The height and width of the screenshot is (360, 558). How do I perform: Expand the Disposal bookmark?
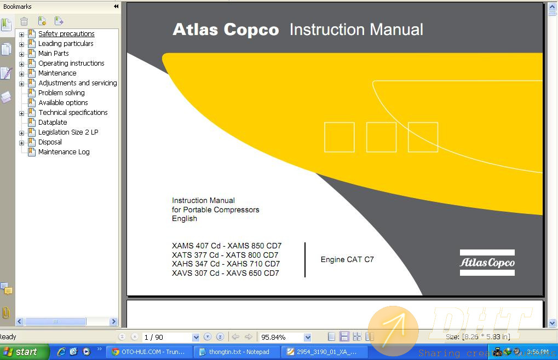22,143
